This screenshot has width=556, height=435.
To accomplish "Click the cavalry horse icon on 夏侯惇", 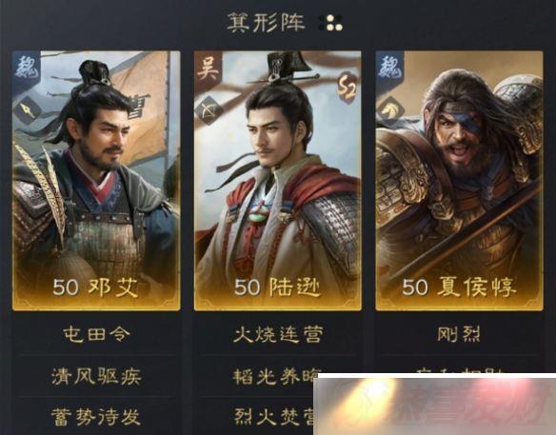I will click(390, 109).
